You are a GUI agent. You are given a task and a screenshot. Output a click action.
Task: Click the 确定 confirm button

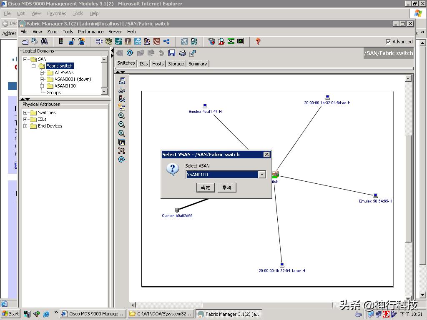click(206, 187)
